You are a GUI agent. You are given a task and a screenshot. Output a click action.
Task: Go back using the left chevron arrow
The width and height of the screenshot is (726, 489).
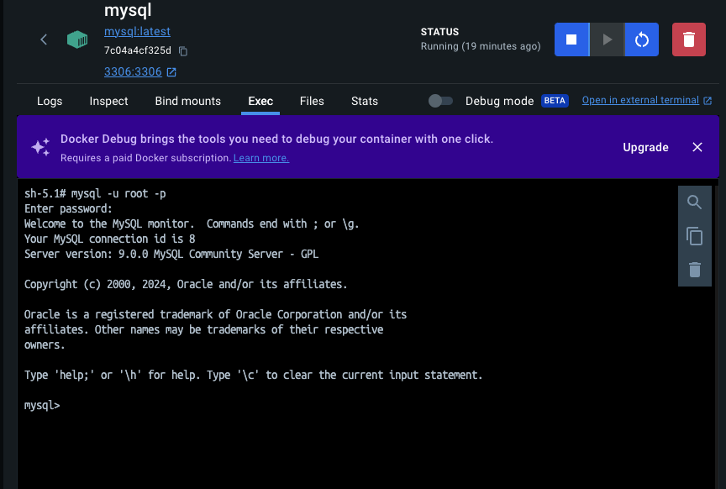pos(44,39)
